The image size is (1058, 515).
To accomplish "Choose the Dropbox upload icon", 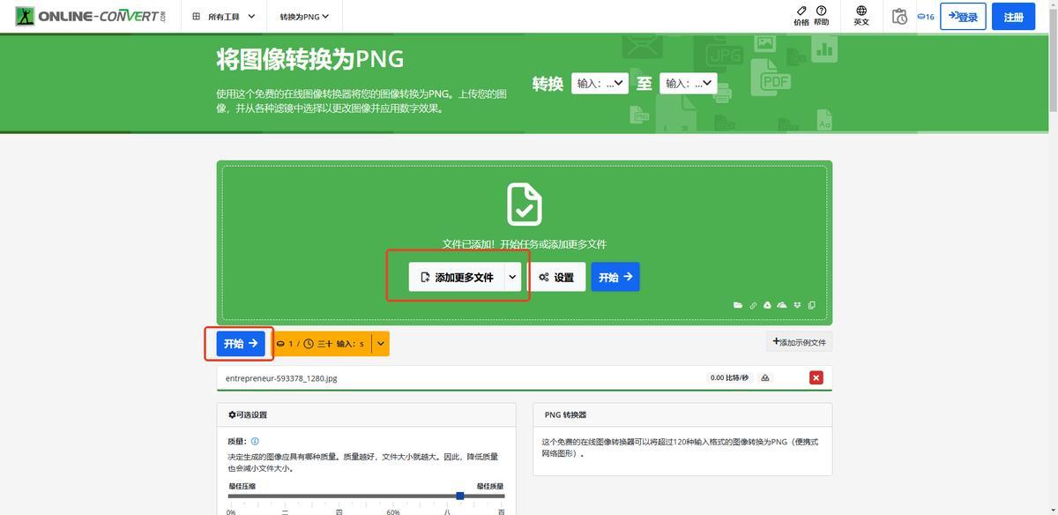I will pyautogui.click(x=797, y=305).
